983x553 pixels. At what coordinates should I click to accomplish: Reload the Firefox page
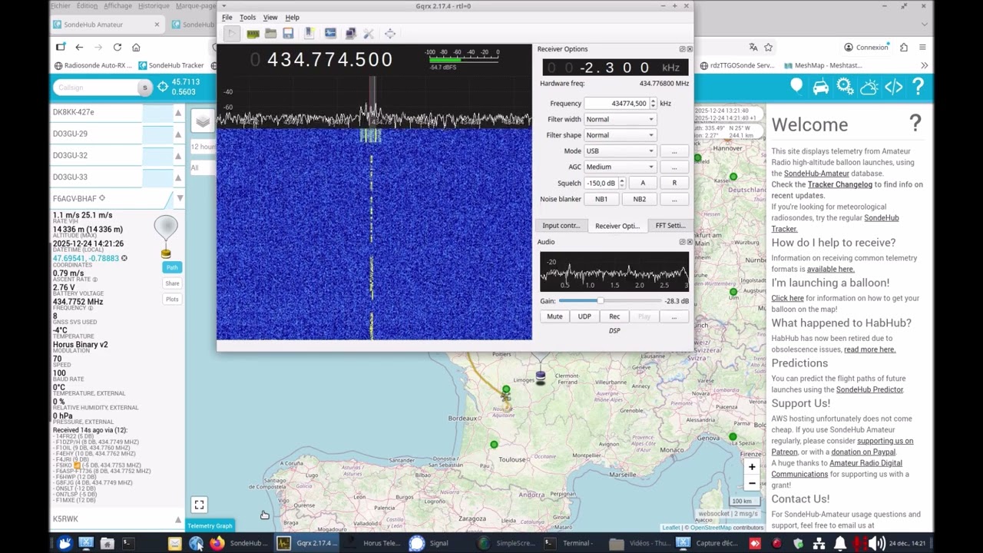117,47
